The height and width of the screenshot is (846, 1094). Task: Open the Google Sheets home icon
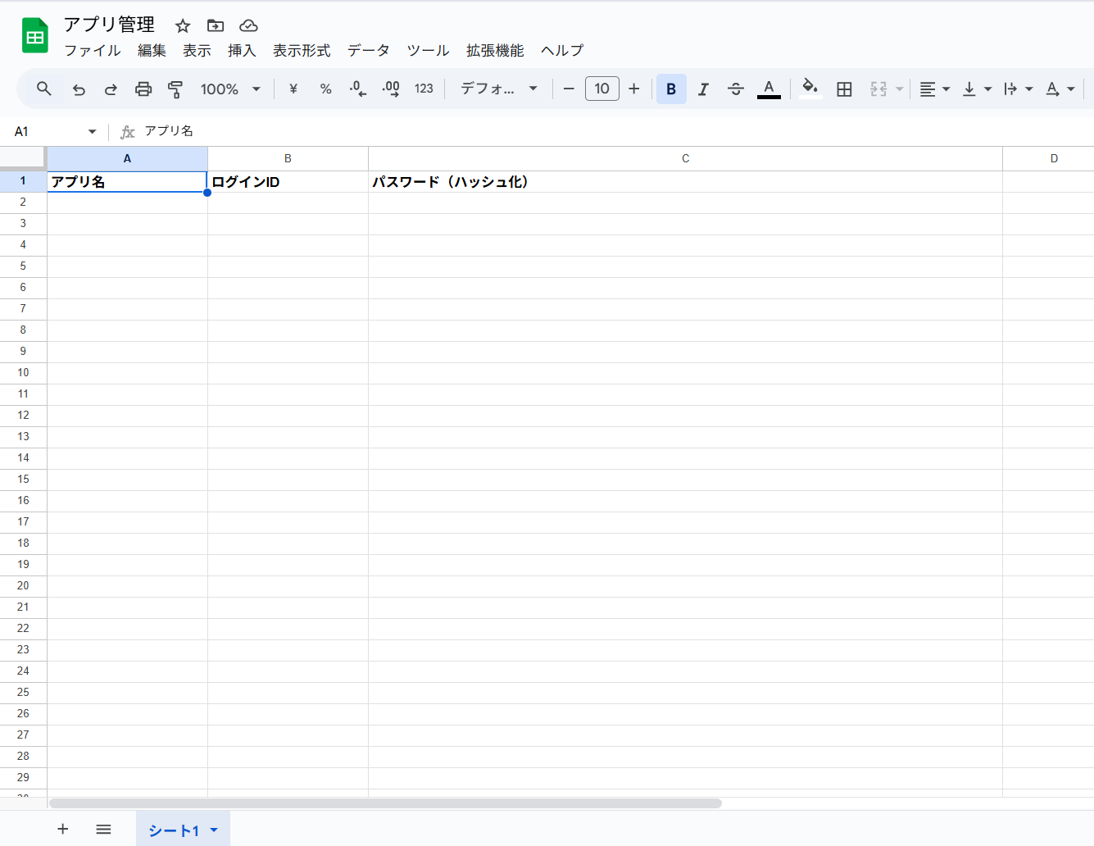pos(35,36)
